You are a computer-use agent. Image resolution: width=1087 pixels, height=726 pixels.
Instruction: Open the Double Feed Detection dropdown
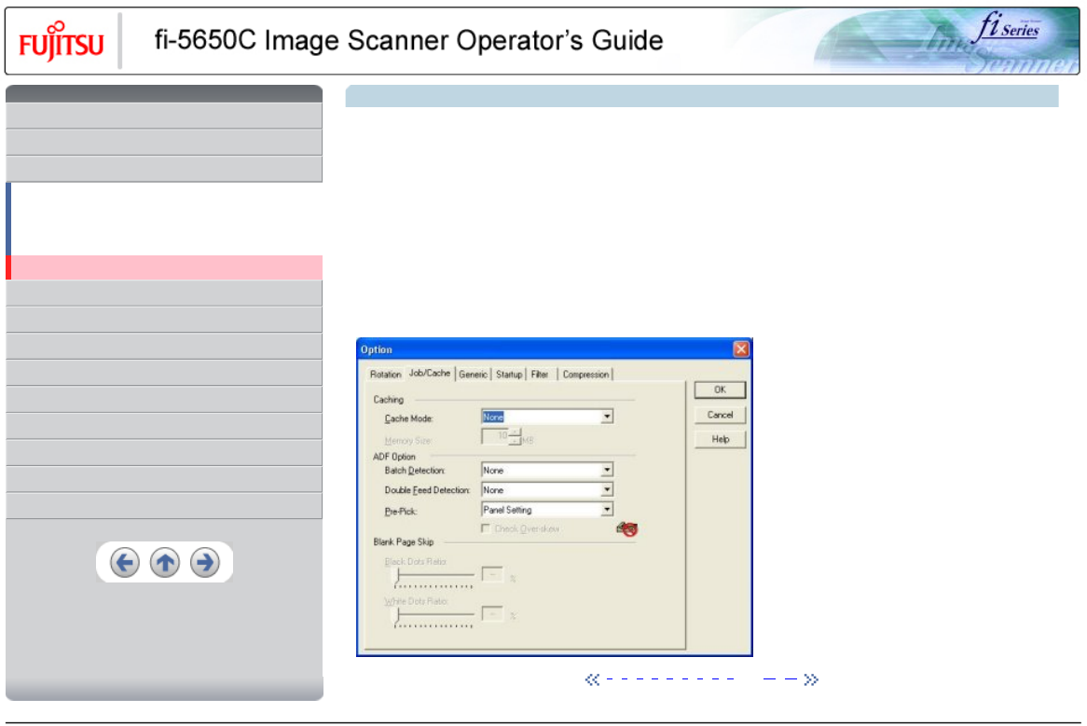click(x=606, y=490)
